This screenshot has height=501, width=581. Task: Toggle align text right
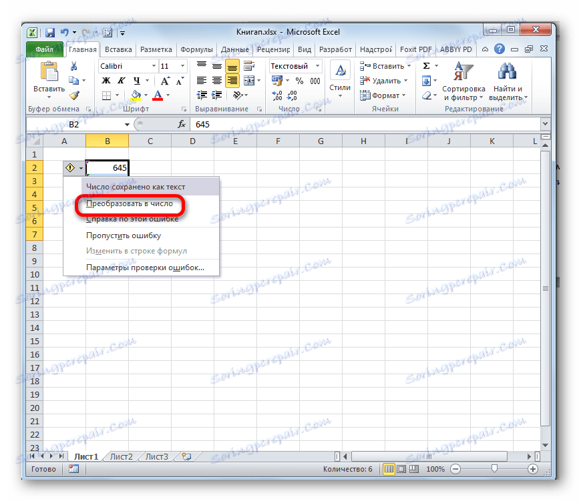pos(232,80)
